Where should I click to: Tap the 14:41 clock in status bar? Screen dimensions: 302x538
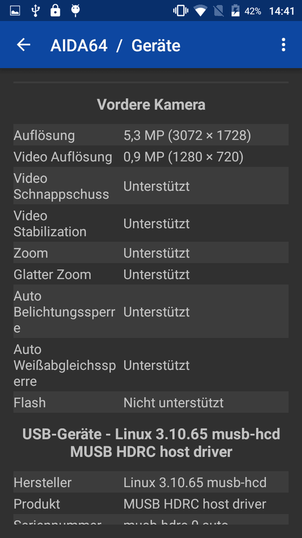point(282,11)
